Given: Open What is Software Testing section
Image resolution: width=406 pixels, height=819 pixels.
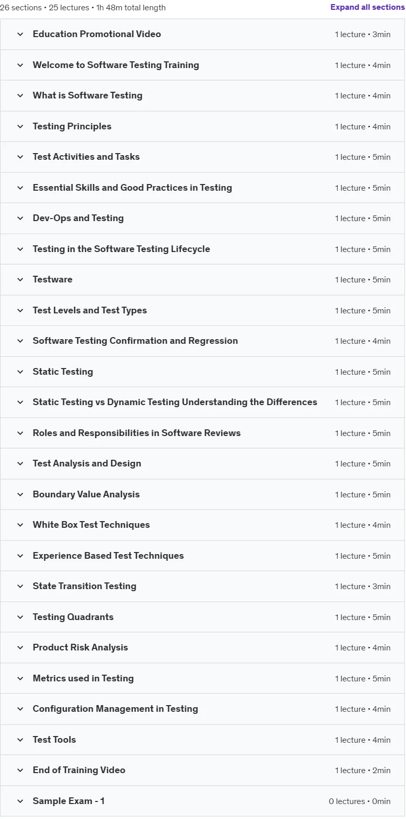Looking at the screenshot, I should point(203,96).
